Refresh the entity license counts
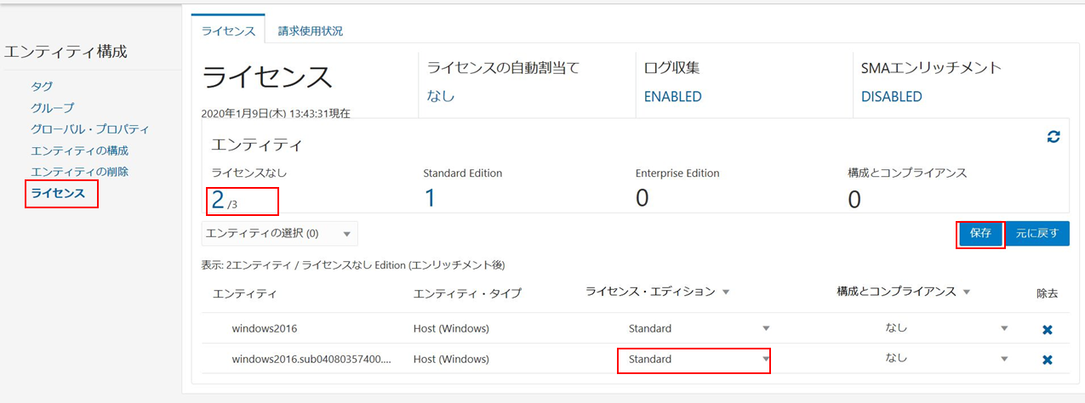 tap(1054, 137)
